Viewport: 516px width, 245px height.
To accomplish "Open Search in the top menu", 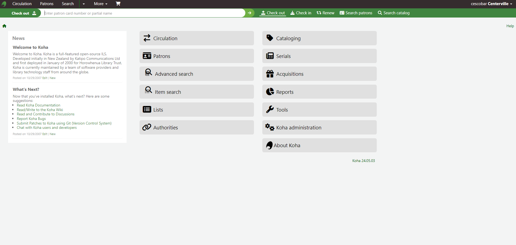I will [68, 4].
